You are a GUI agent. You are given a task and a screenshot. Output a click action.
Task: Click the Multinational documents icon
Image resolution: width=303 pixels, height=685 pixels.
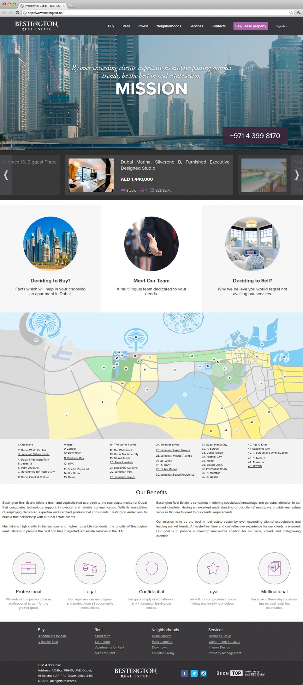[x=274, y=568]
